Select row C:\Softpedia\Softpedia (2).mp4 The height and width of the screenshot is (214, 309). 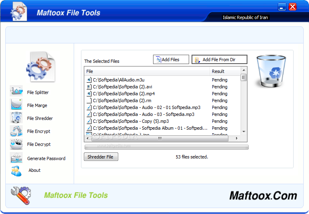tap(162, 94)
